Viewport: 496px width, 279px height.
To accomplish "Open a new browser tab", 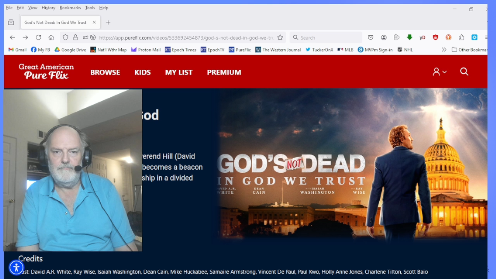I will (108, 22).
